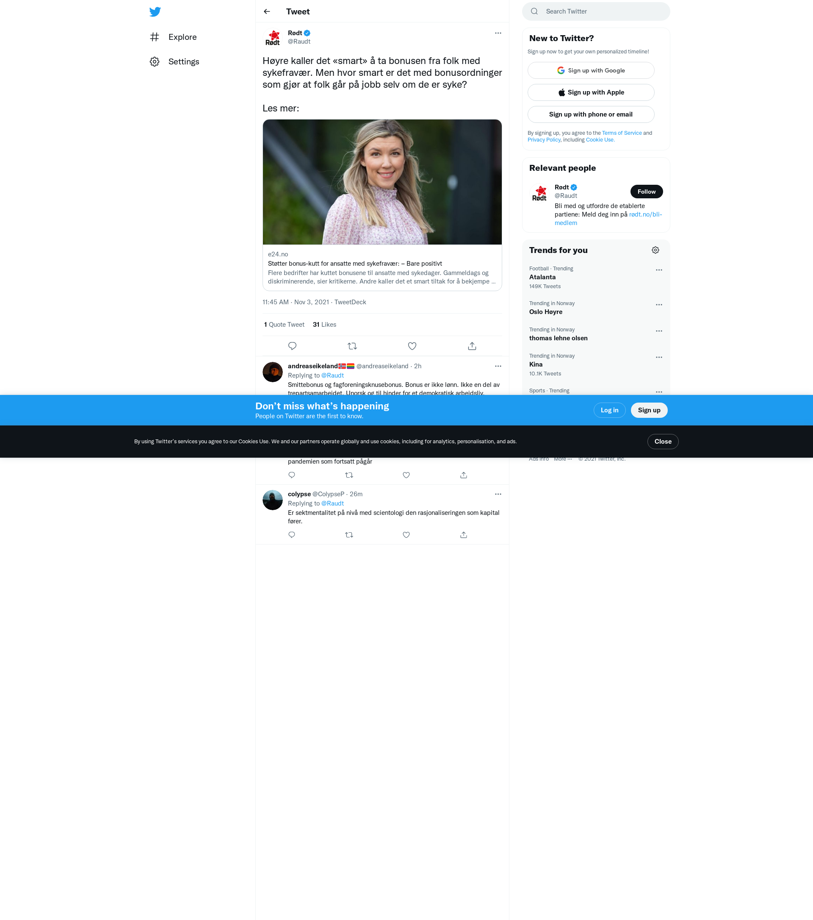
Task: Click the Twitter bird logo
Action: point(155,12)
